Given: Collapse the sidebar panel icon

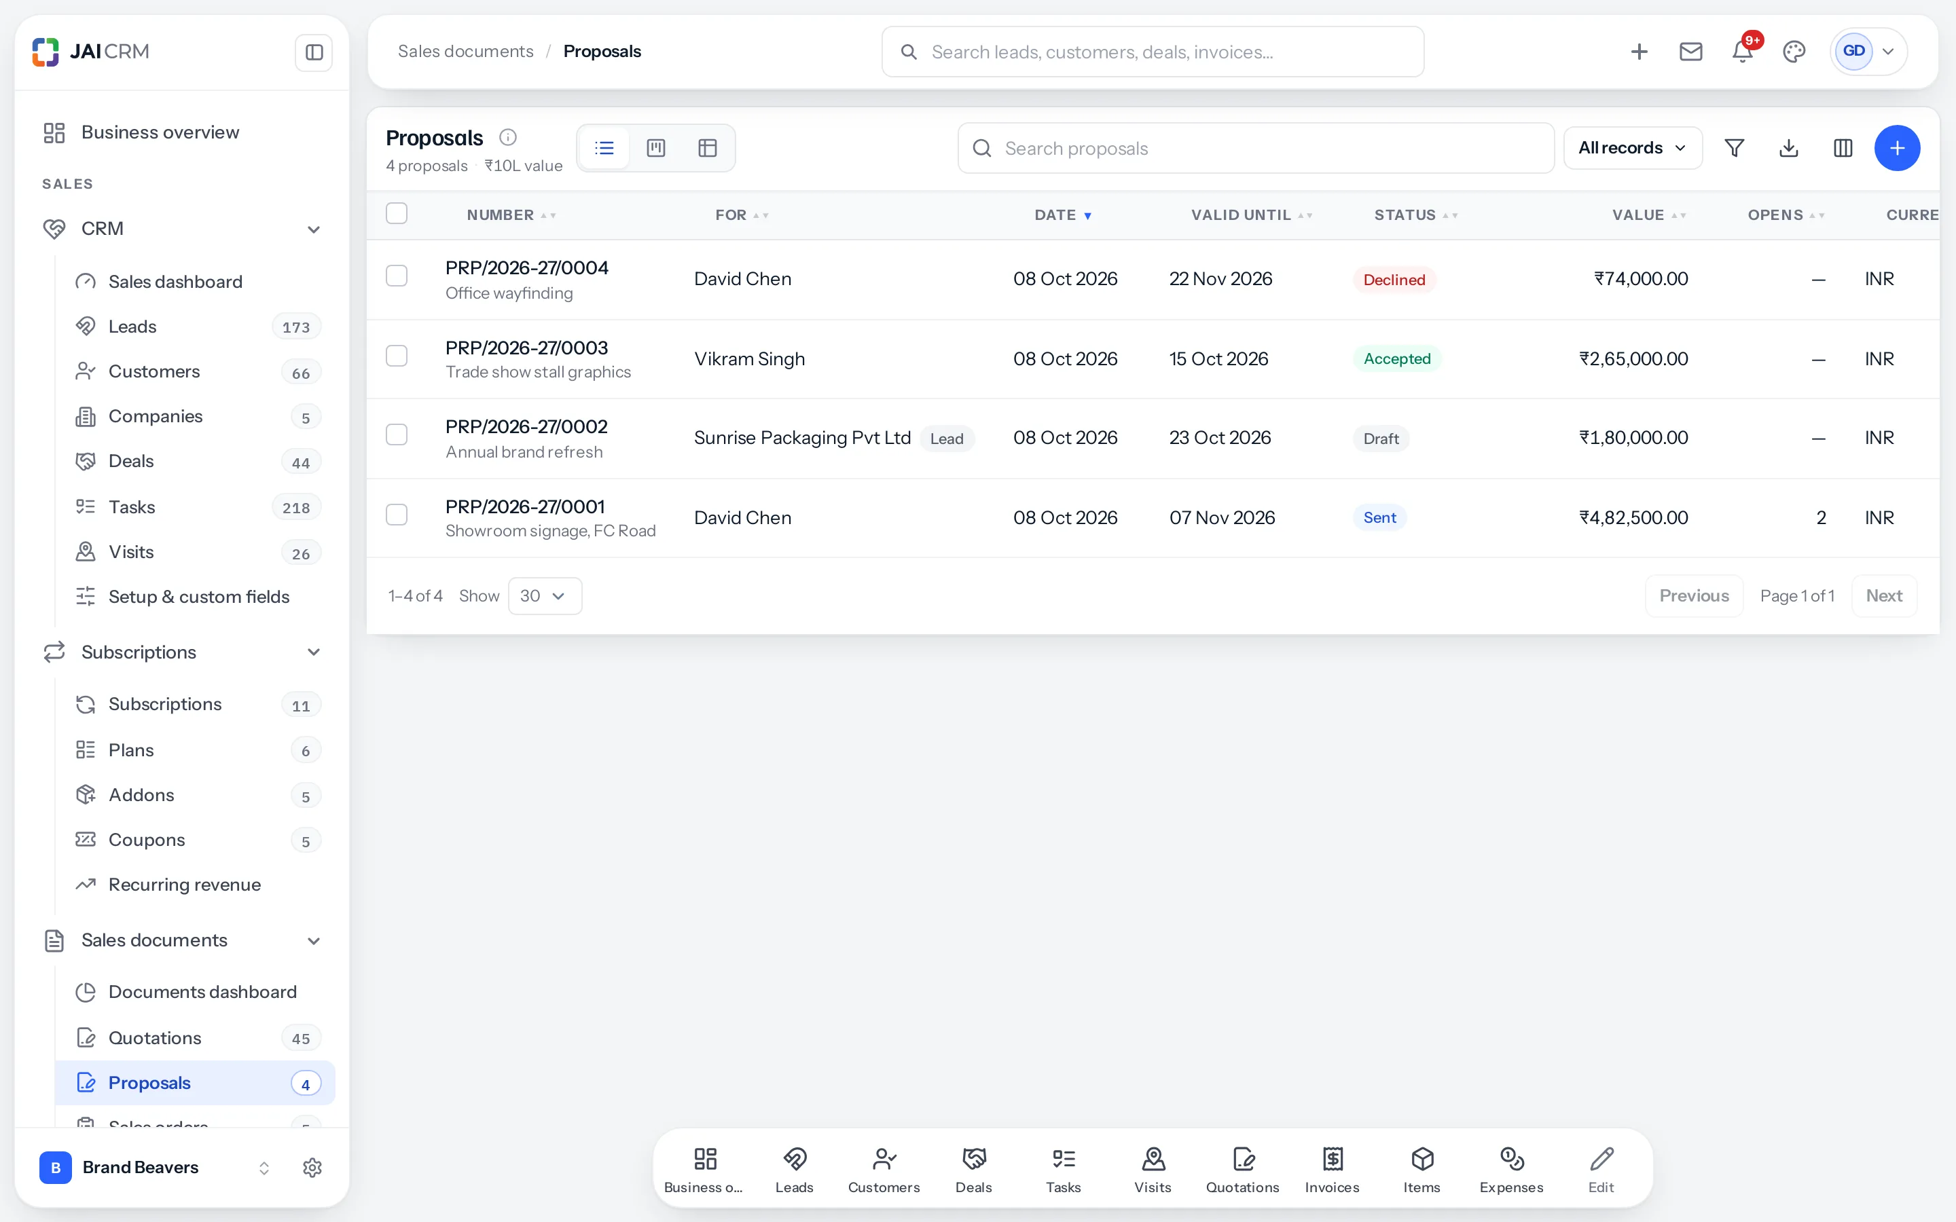Looking at the screenshot, I should point(314,52).
